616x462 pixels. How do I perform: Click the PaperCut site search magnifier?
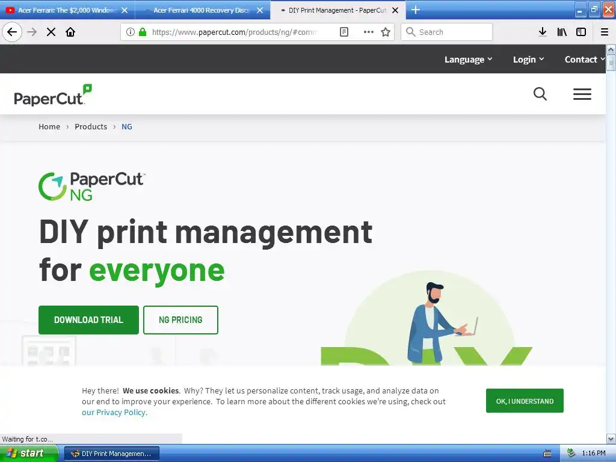(x=540, y=94)
